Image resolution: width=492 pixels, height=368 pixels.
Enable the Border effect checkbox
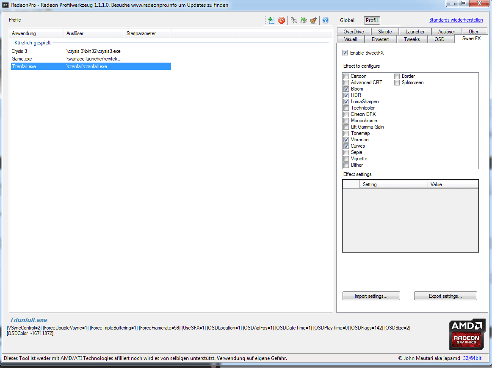click(x=397, y=76)
